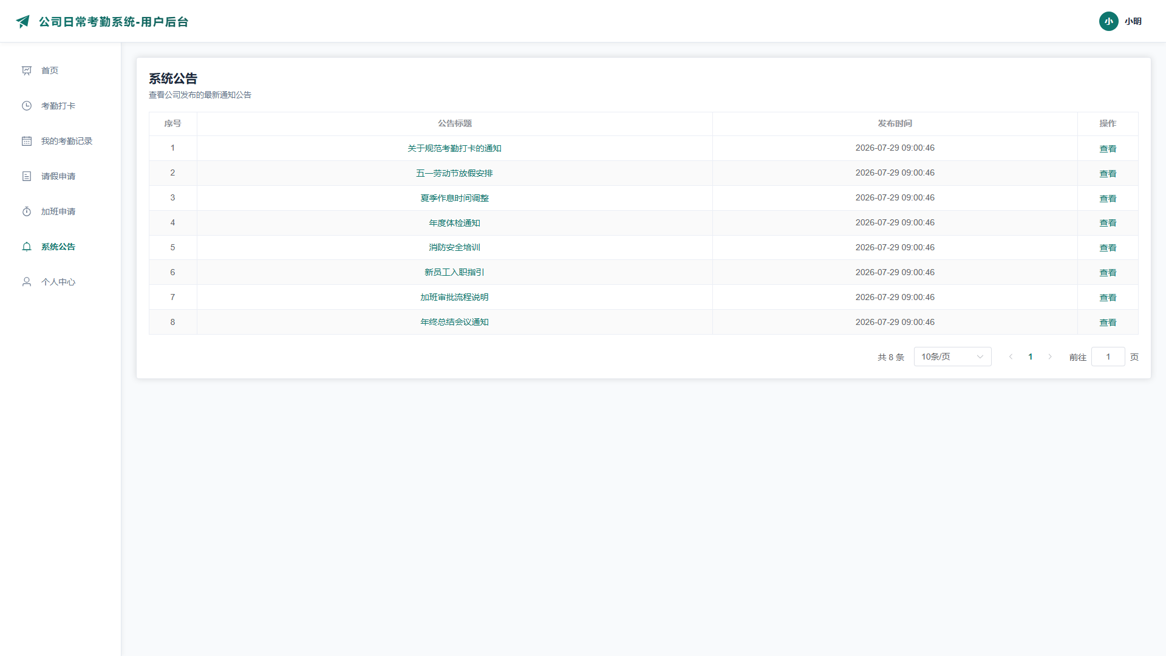Click the next page arrow
1166x656 pixels.
[1050, 357]
